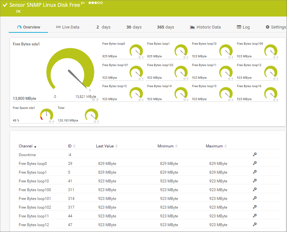Open channel settings gear for Free Bytes loop0 row
Screen dimensions: 287x232
click(255, 163)
